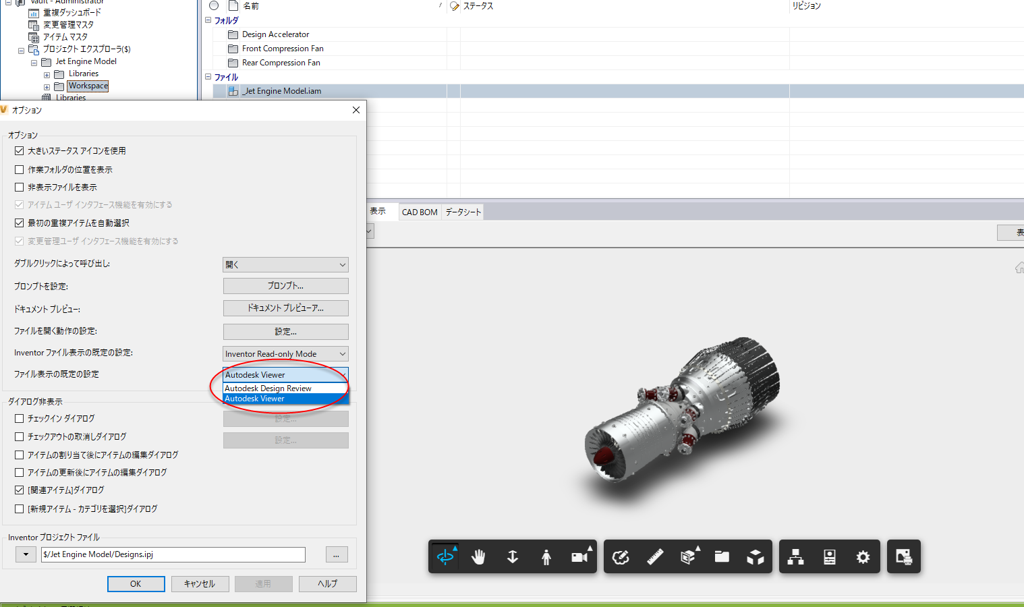Click Inventor project file path field

tap(173, 554)
